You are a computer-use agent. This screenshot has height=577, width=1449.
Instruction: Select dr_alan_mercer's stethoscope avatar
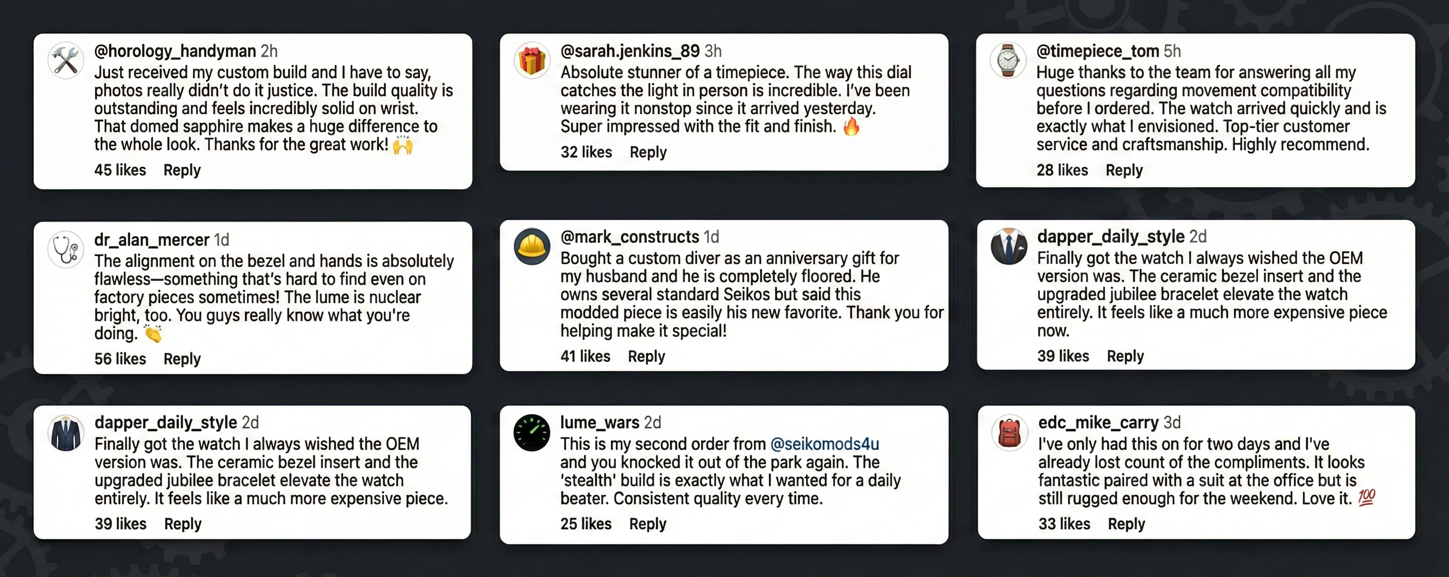(66, 249)
